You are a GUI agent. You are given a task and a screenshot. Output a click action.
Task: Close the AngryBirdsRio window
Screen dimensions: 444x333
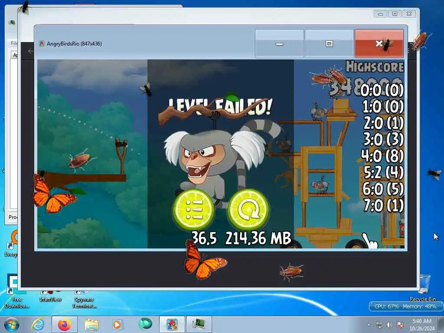pyautogui.click(x=379, y=44)
